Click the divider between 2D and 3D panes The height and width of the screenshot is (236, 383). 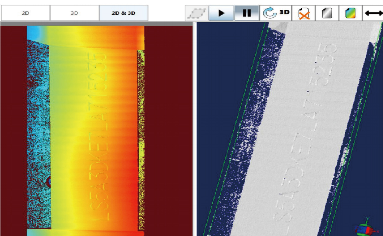[x=194, y=128]
